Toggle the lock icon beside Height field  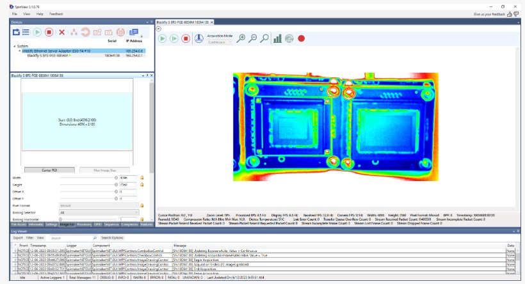[x=141, y=185]
